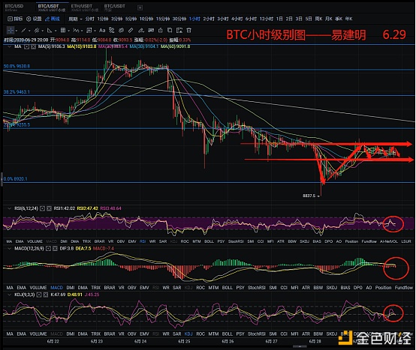Viewport: 416px width, 350px height.
Task: Toggle WR in the KDJ panel indicator row
Action: (166, 334)
